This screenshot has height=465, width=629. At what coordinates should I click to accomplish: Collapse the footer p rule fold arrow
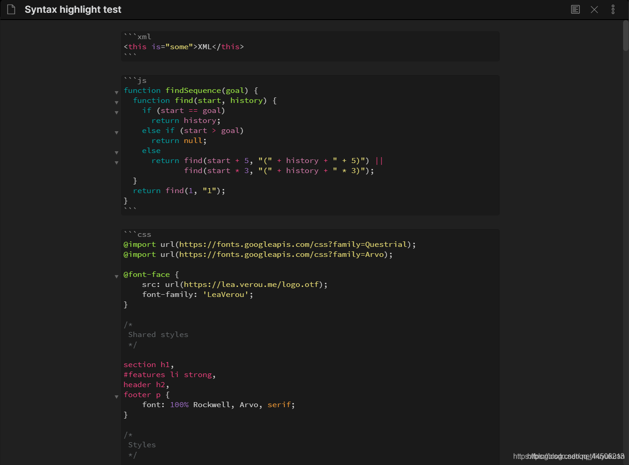[x=117, y=397]
